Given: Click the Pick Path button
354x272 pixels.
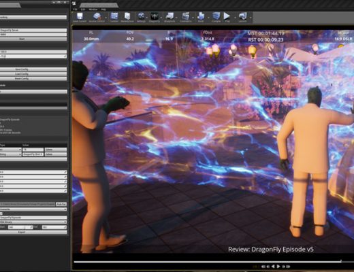Looking at the screenshot, I should point(61,204).
